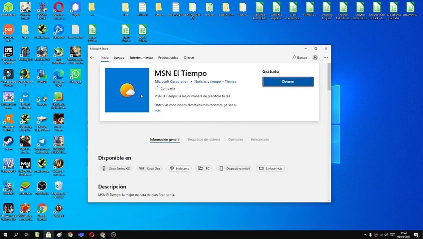The height and width of the screenshot is (239, 423).
Task: Select the Relacionado tab
Action: click(x=260, y=140)
